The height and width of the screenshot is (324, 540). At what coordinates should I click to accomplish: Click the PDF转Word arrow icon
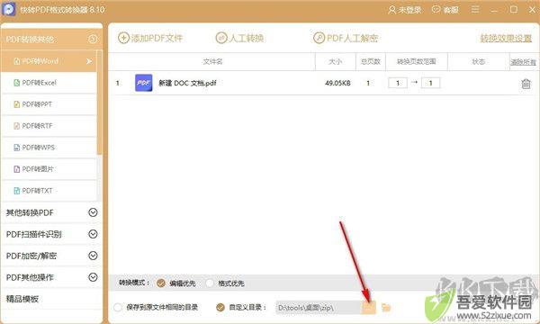[89, 61]
